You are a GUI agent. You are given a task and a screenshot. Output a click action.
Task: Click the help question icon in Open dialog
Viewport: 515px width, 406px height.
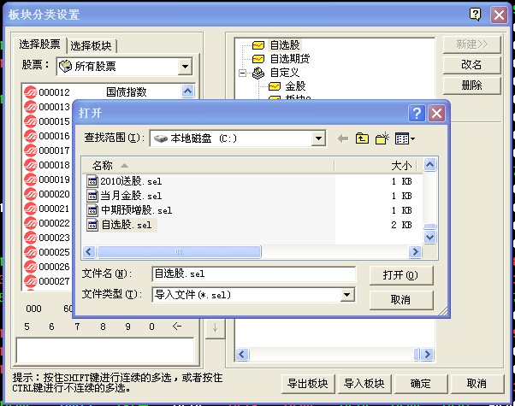417,113
